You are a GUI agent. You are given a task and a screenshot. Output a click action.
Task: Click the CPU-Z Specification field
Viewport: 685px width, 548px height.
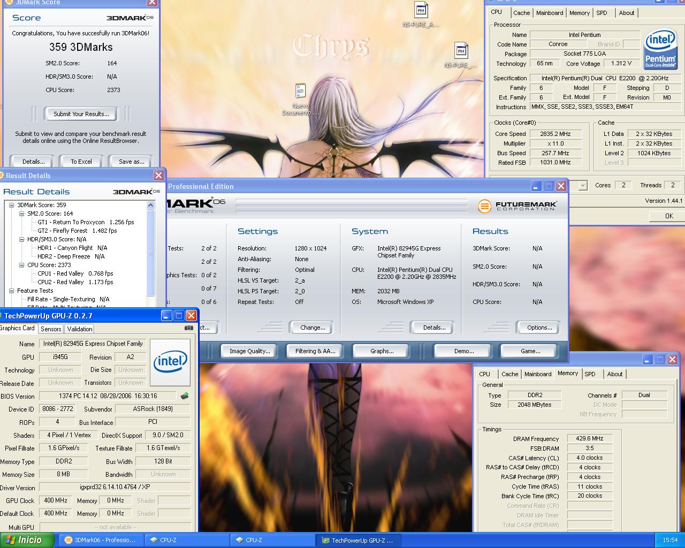click(604, 78)
